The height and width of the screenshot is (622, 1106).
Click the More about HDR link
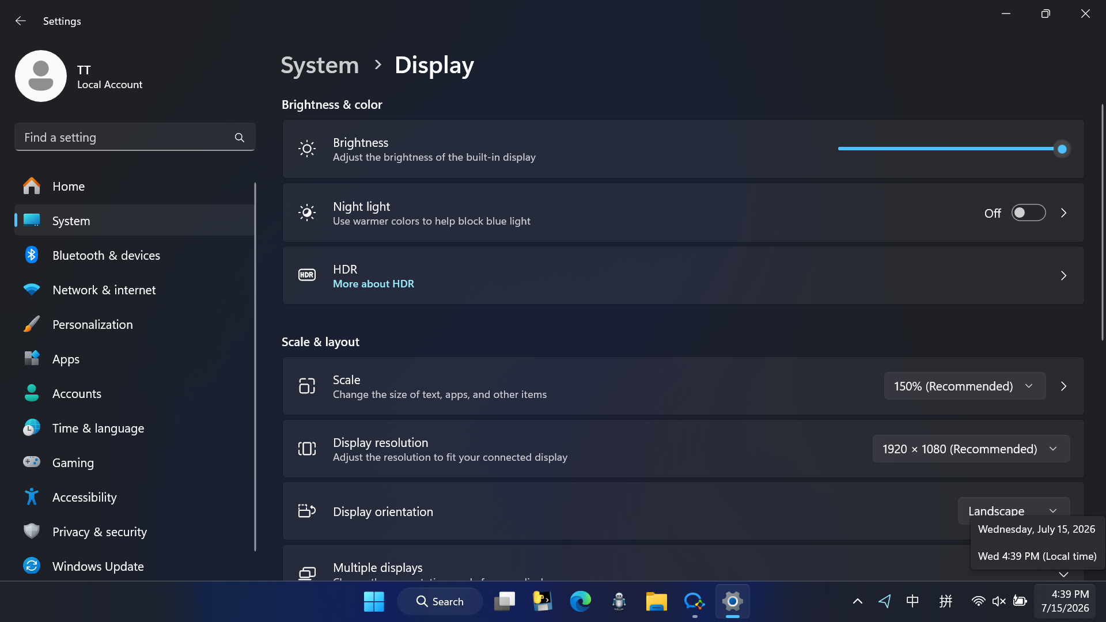point(373,284)
